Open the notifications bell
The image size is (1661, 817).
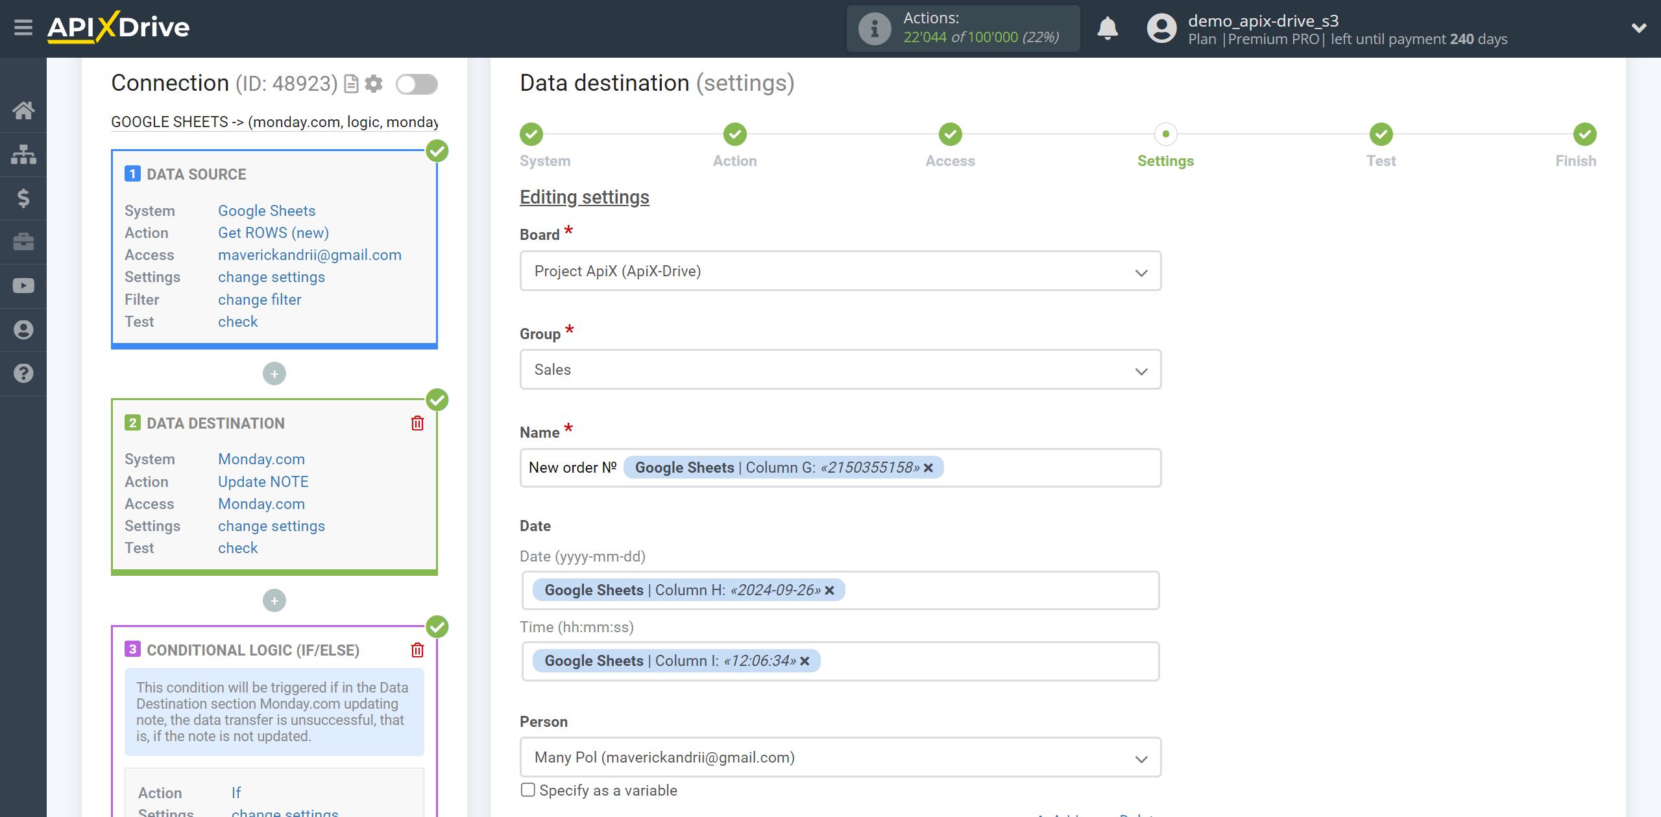coord(1108,29)
